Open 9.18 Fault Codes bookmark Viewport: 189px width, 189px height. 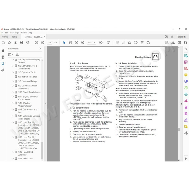tap(26, 158)
